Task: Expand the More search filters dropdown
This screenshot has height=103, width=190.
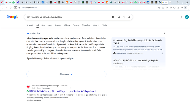Action: tap(96, 25)
